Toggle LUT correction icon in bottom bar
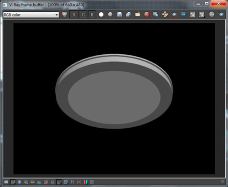 click(x=66, y=182)
